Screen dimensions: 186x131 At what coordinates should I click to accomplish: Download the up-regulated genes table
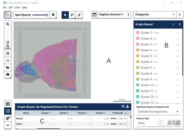(127, 106)
